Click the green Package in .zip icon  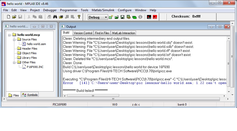tap(134, 17)
